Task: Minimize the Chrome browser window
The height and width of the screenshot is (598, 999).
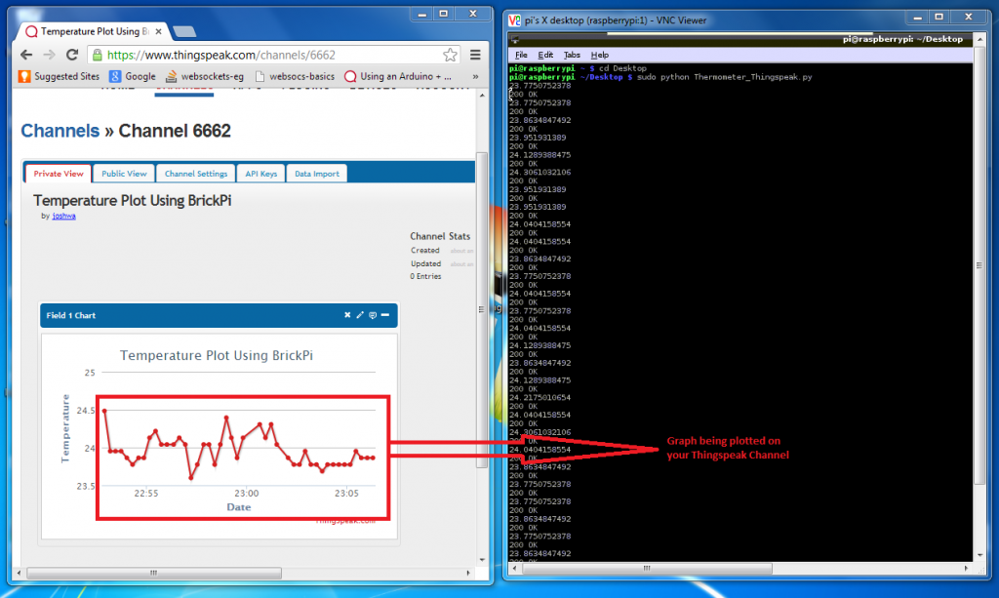Action: (421, 14)
